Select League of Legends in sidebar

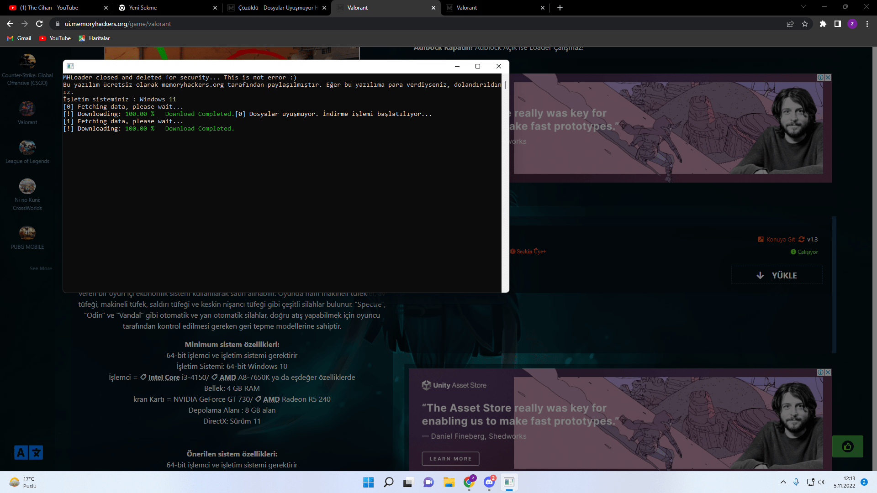[27, 152]
